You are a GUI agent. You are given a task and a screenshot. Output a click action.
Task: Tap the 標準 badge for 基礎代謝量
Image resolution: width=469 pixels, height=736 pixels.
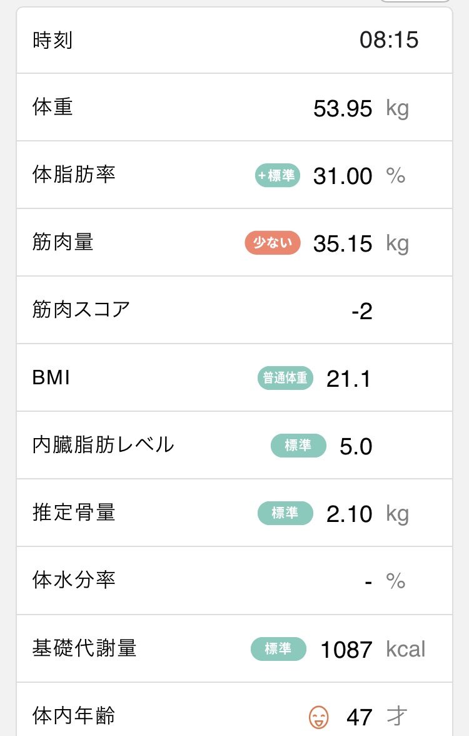pyautogui.click(x=279, y=648)
